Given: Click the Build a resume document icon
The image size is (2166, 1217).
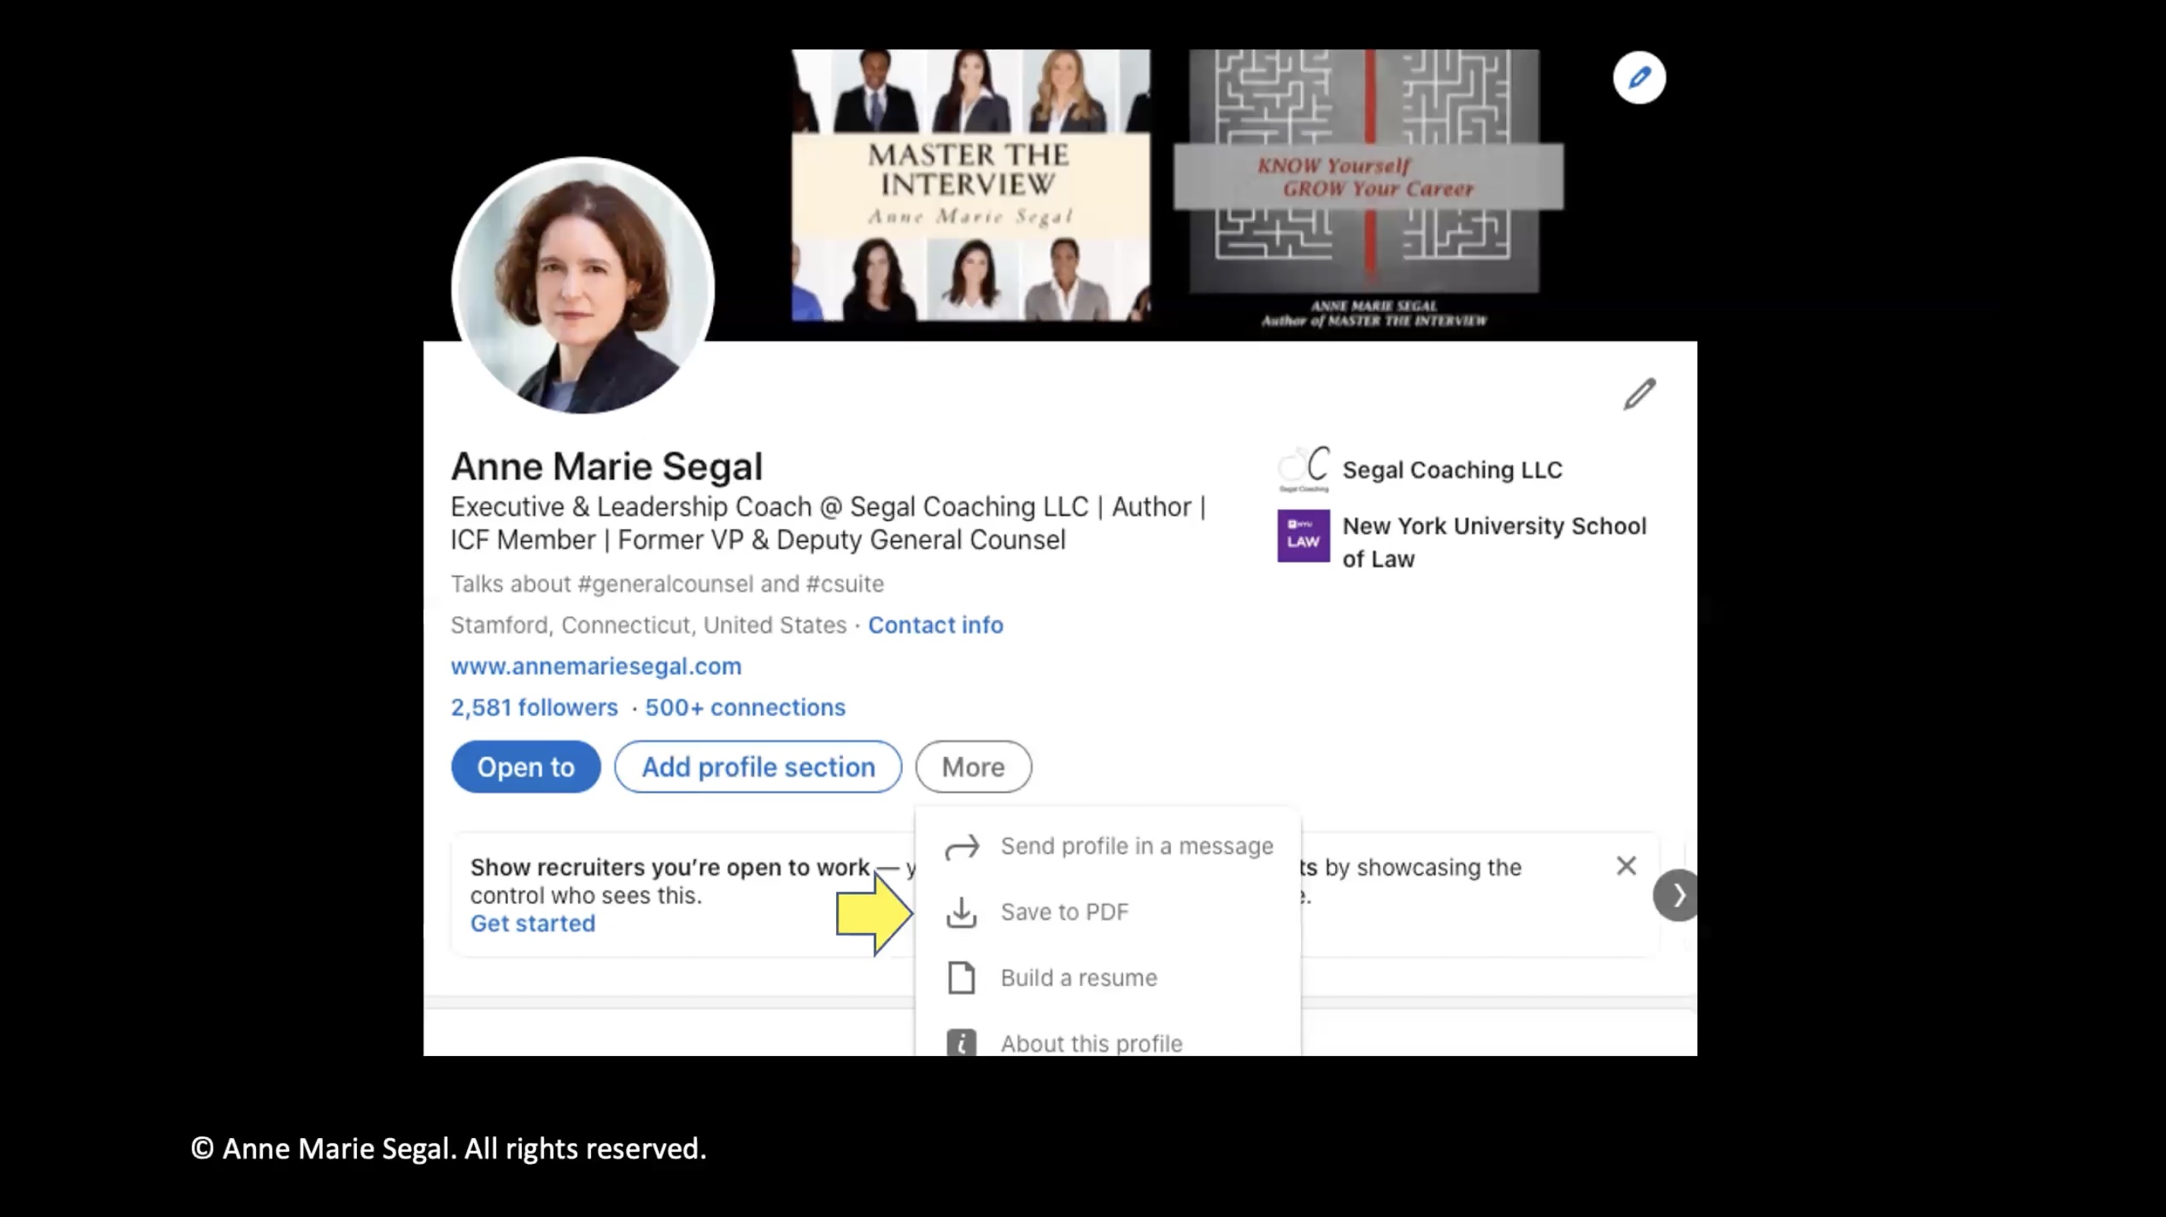Looking at the screenshot, I should tap(961, 977).
